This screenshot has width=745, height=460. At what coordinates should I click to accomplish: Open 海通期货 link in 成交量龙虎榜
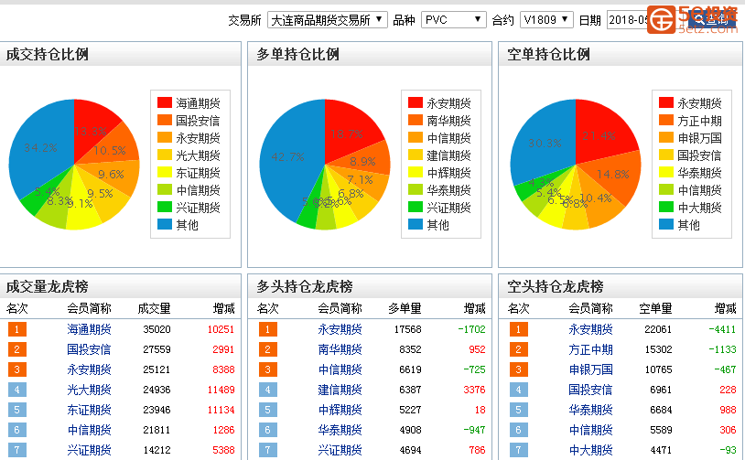(x=89, y=329)
